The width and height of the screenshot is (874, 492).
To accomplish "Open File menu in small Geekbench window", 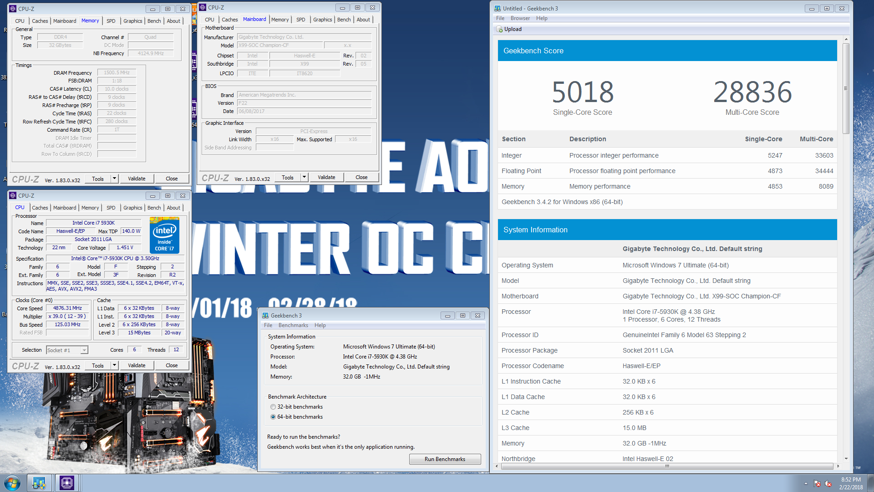I will pyautogui.click(x=268, y=325).
